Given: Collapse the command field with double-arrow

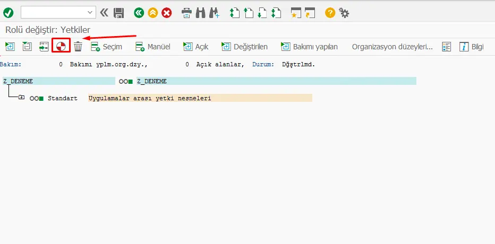Looking at the screenshot, I should coord(104,12).
